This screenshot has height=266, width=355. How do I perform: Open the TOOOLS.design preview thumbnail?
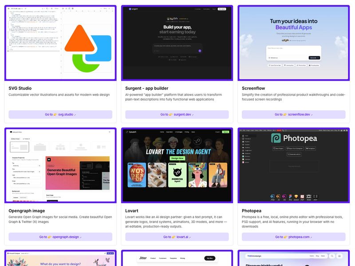tap(294, 258)
